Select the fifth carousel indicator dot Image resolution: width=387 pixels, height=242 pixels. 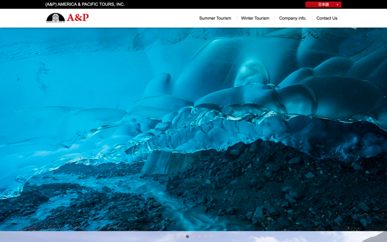coord(200,237)
